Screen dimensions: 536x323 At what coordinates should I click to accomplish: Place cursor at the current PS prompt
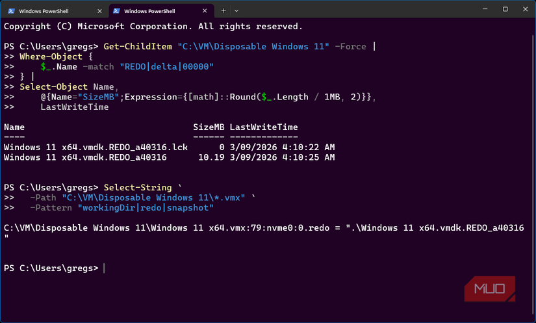pyautogui.click(x=104, y=268)
